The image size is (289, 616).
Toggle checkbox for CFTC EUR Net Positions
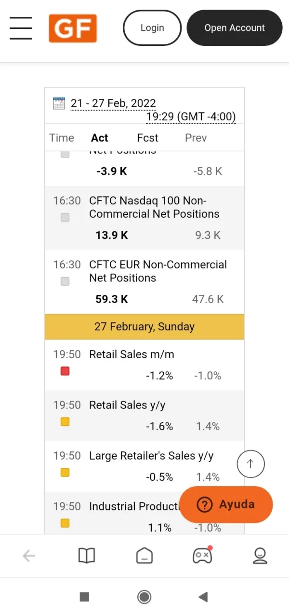pos(65,281)
